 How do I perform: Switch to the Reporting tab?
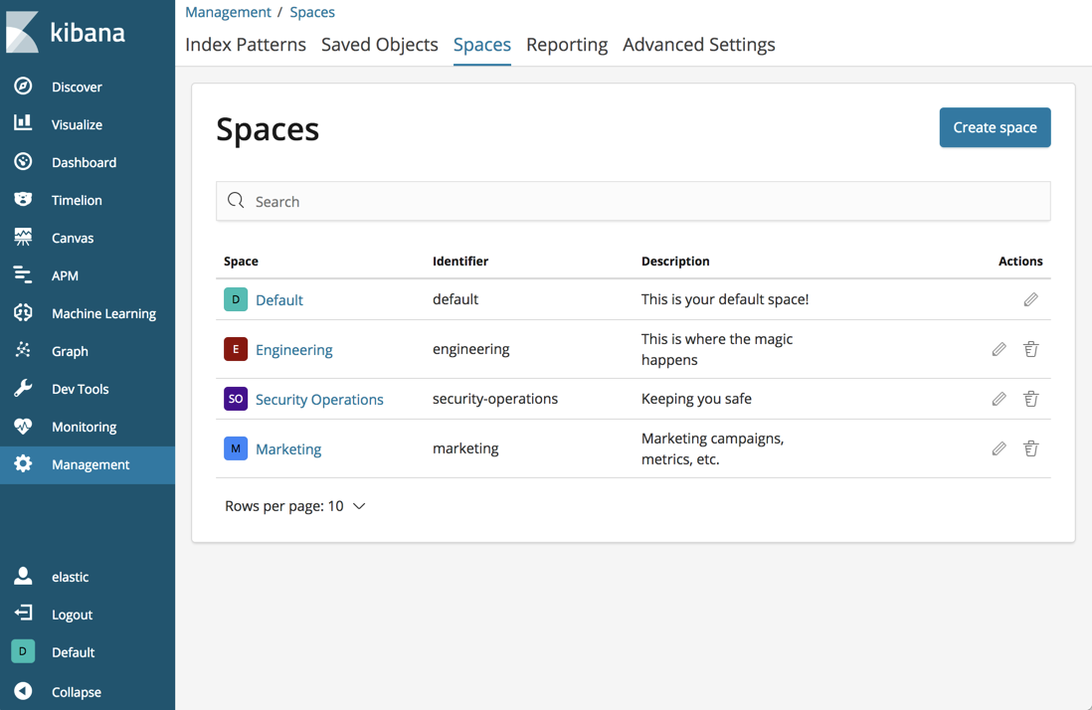click(x=566, y=45)
